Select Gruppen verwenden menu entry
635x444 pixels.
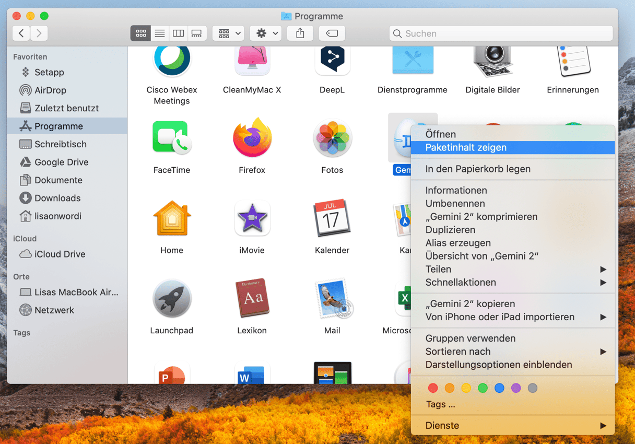click(x=513, y=338)
